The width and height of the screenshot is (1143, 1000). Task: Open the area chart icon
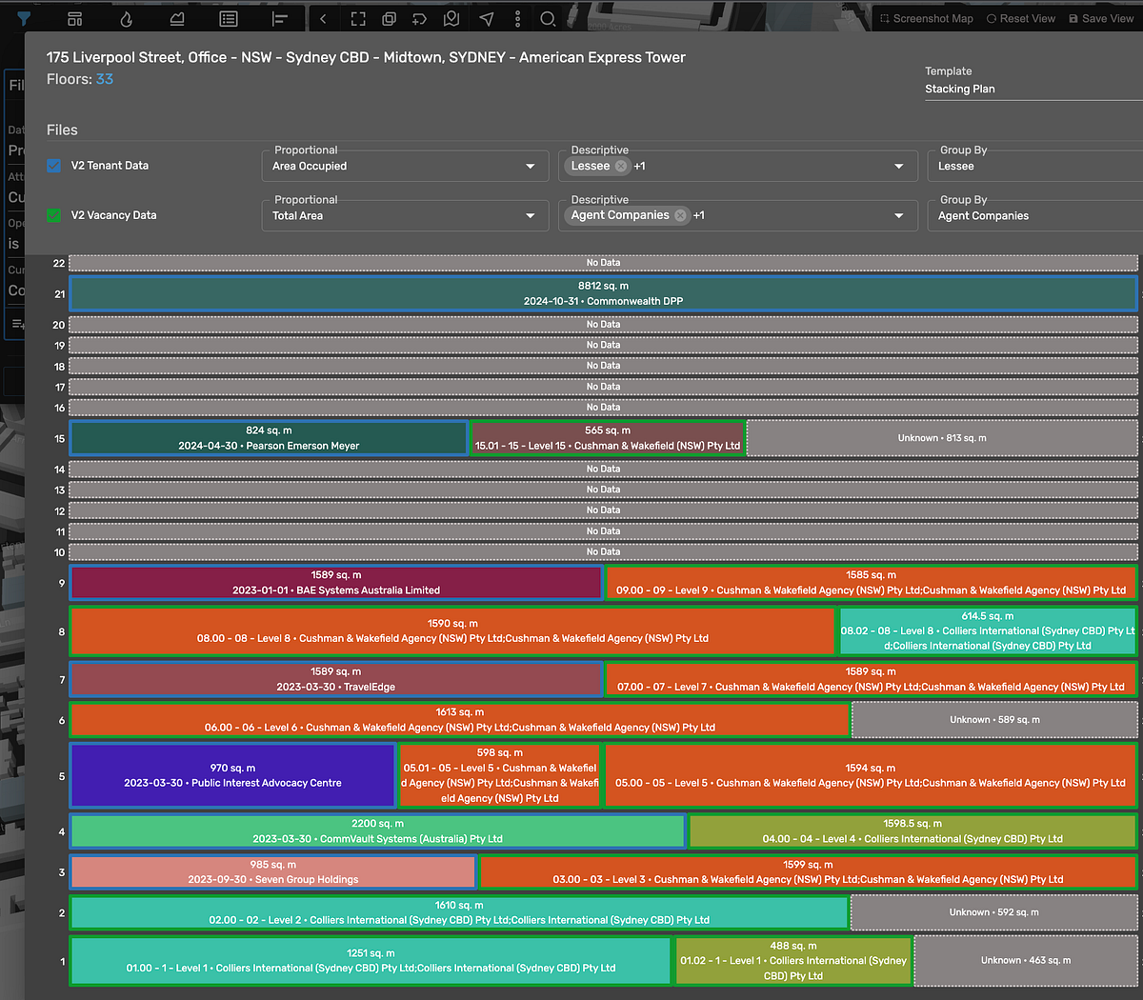point(177,18)
